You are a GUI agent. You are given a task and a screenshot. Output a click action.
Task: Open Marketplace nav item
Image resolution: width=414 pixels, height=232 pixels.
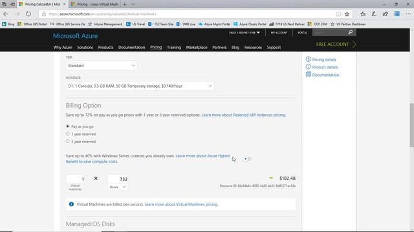(197, 47)
